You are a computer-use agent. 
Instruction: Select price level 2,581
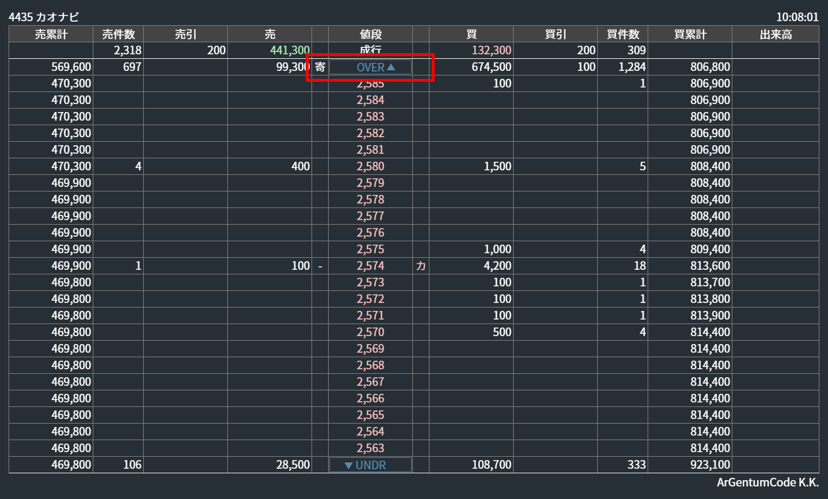coord(370,150)
